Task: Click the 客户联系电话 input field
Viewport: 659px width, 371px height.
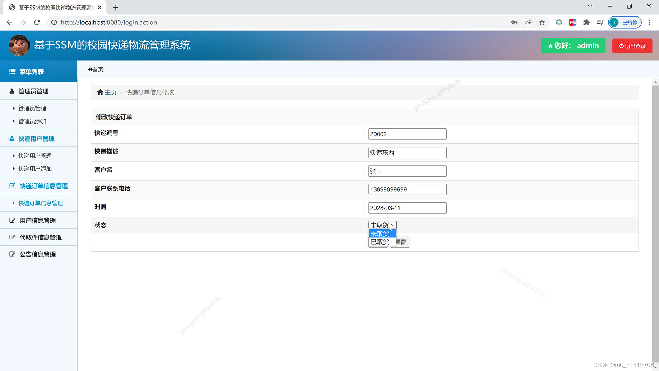Action: pos(407,190)
